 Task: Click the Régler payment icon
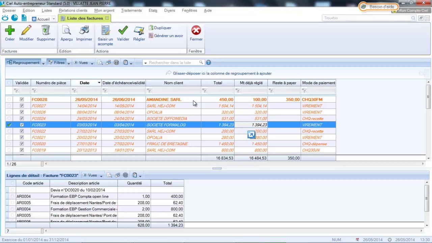pyautogui.click(x=139, y=31)
